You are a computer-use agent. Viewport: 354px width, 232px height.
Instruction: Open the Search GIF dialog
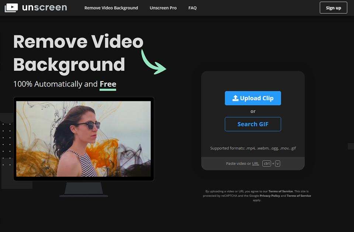(x=253, y=124)
